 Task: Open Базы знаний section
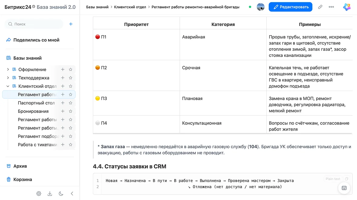click(x=24, y=58)
